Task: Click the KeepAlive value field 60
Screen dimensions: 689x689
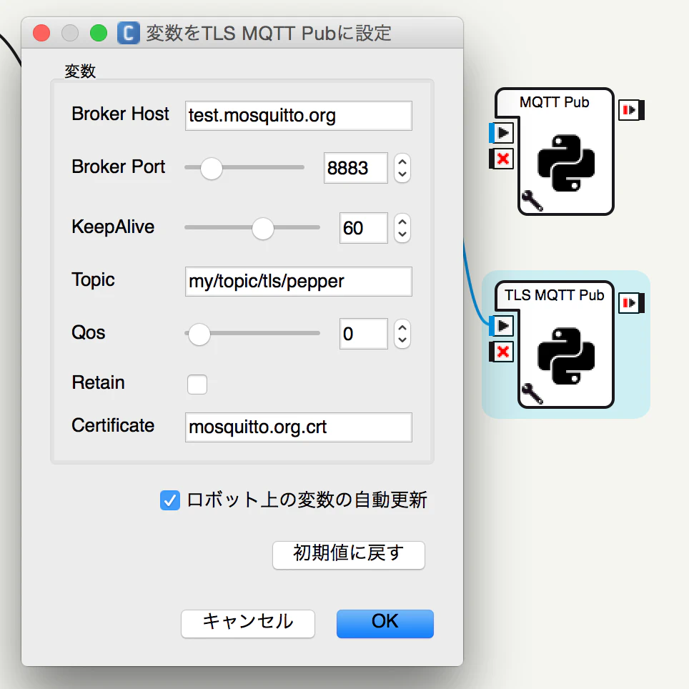Action: [363, 228]
